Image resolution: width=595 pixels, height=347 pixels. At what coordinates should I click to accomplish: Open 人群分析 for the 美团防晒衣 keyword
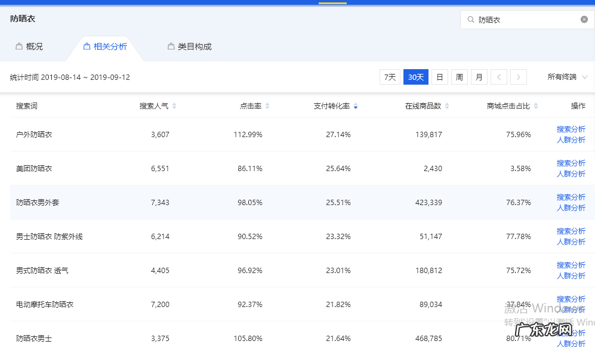coord(571,173)
